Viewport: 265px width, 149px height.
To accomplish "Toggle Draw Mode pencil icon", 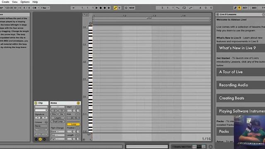I will tap(235, 8).
